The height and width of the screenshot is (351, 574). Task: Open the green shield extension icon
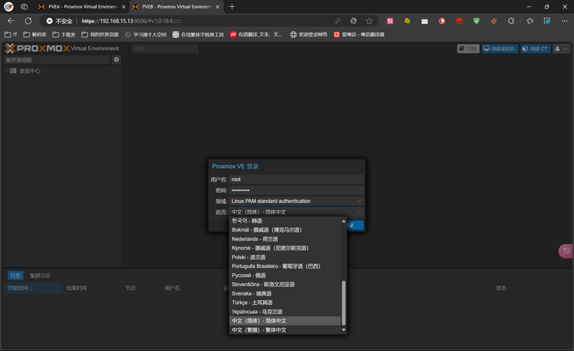[476, 21]
